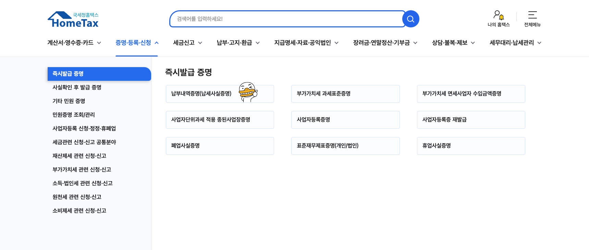Expand chevron next to 계산서·영수증·카드
This screenshot has height=250, width=589.
tap(99, 43)
